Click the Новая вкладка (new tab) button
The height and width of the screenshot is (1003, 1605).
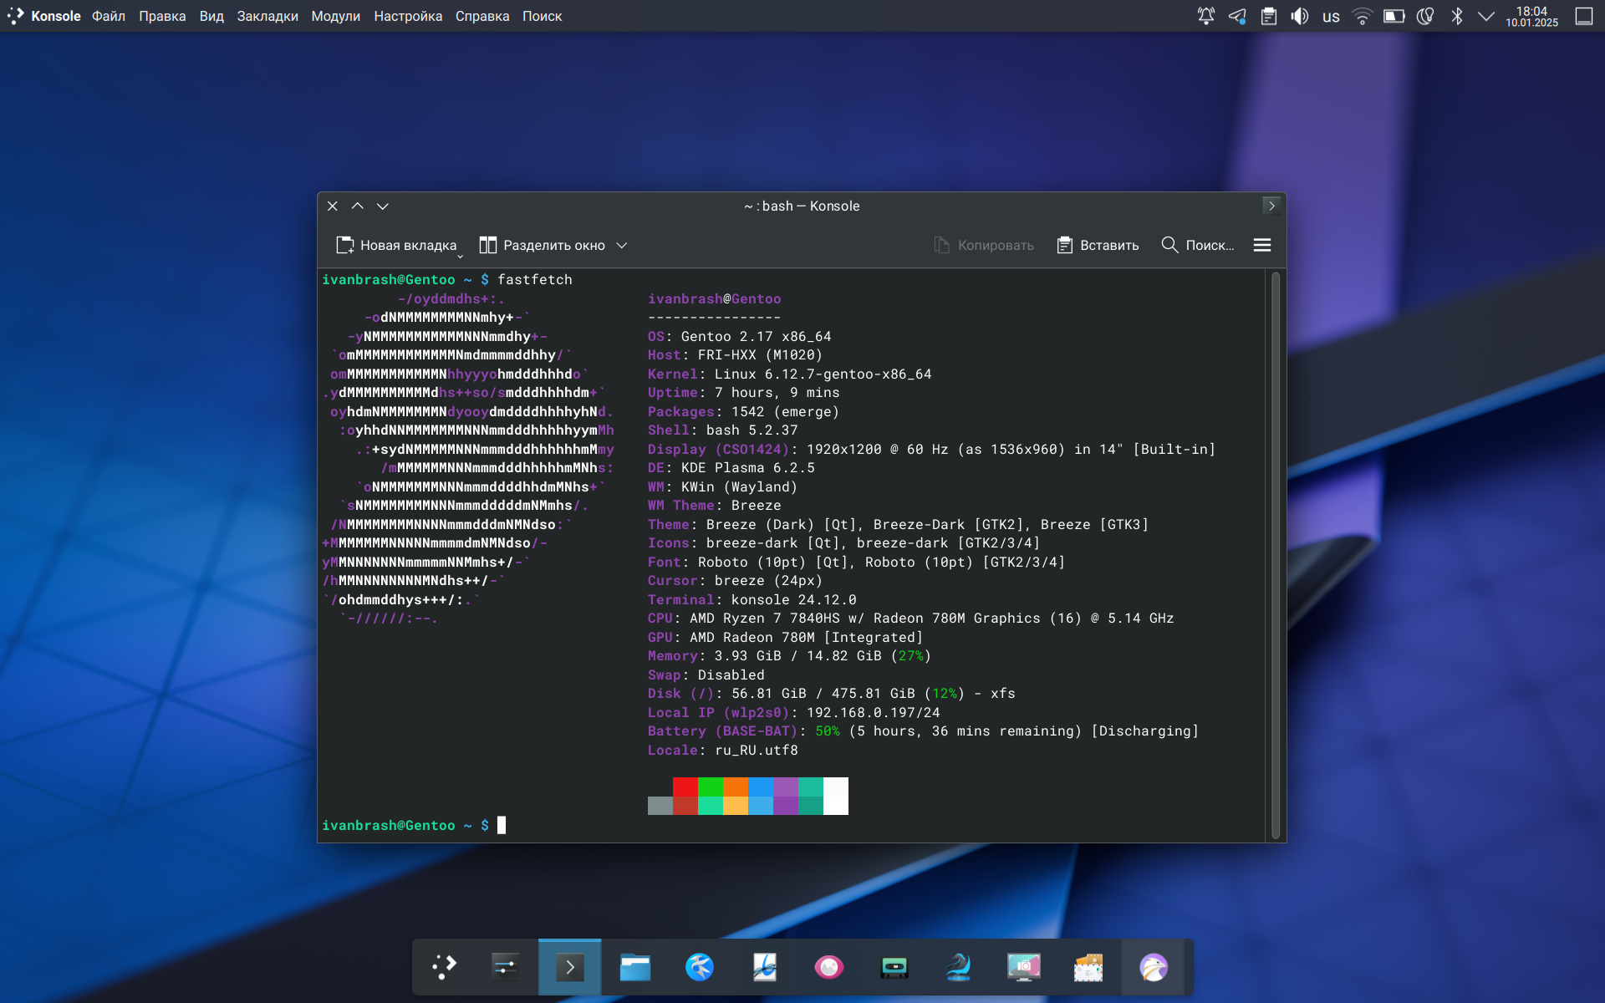pos(396,245)
